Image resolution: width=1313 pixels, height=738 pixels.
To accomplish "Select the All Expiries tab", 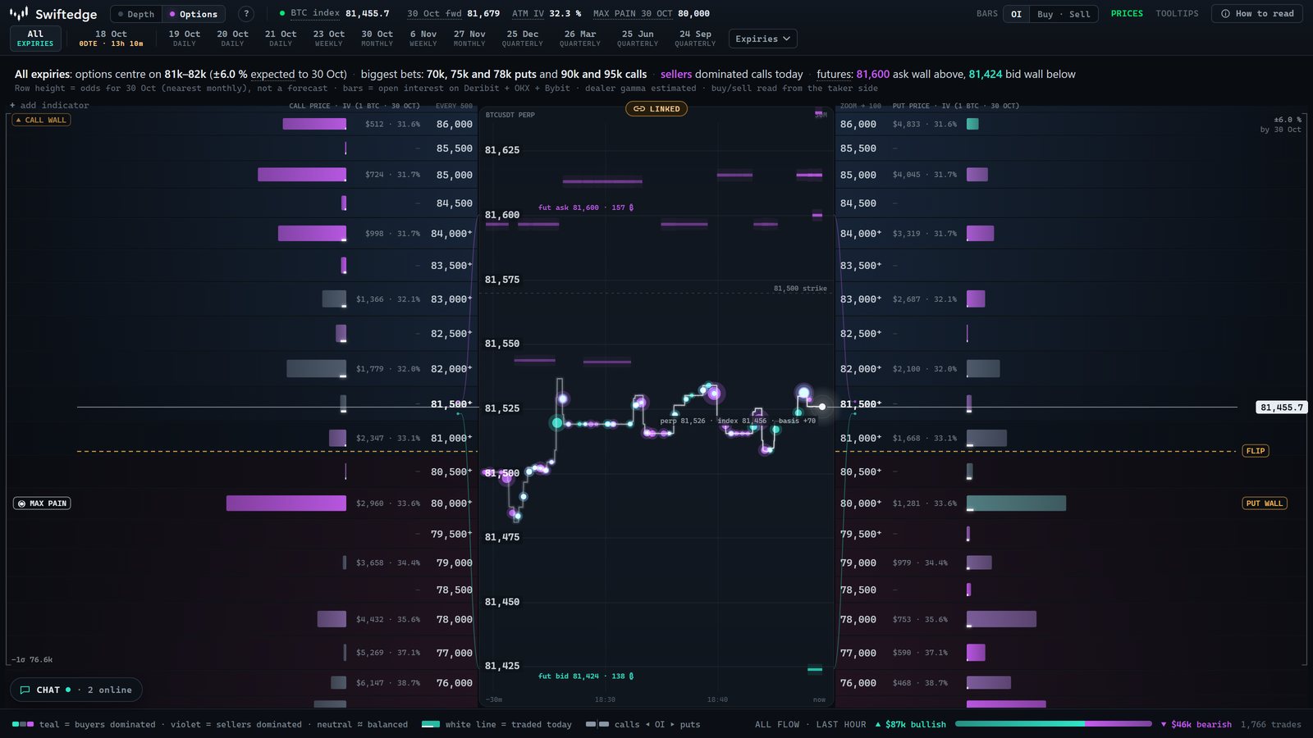I will coord(35,39).
